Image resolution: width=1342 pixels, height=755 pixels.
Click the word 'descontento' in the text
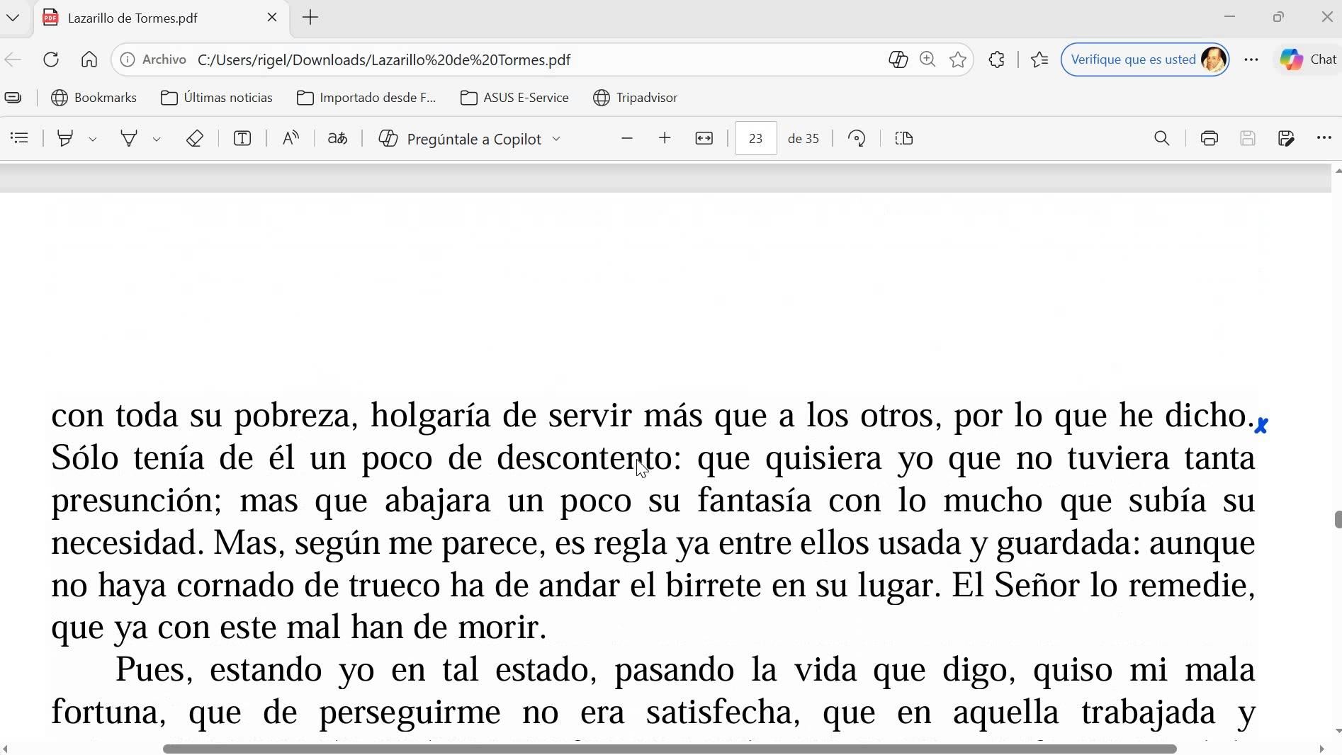tap(584, 458)
